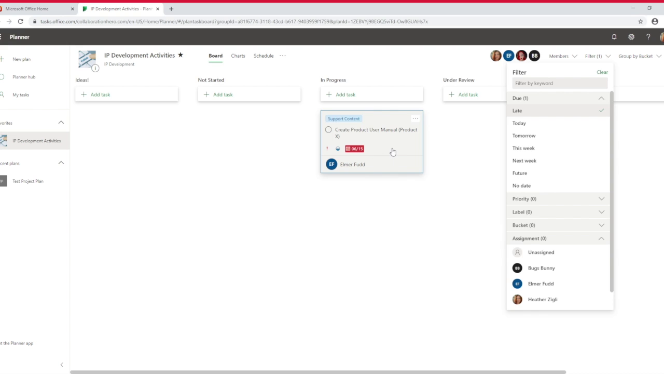This screenshot has width=664, height=374.
Task: Click the Support Content label tag
Action: tap(343, 118)
